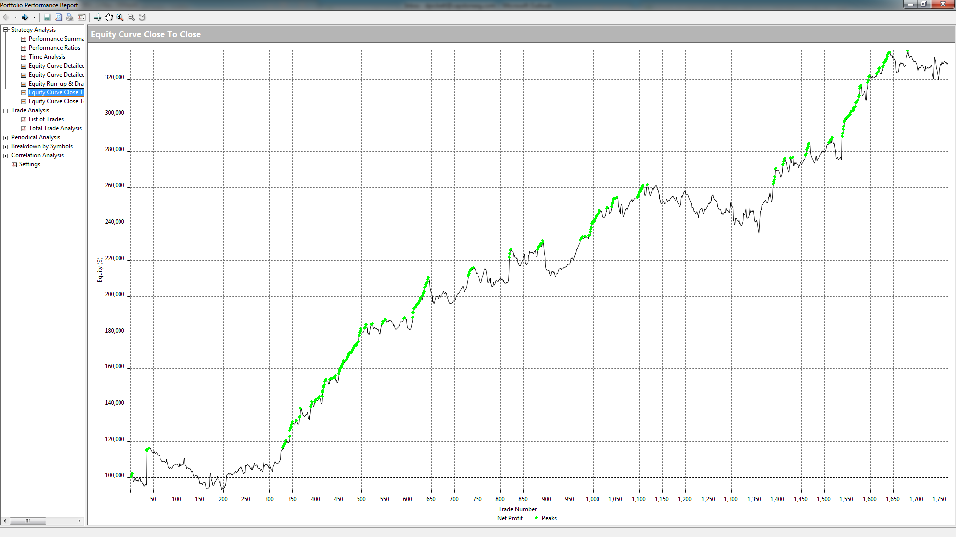Select the hand pan tool

tap(109, 17)
